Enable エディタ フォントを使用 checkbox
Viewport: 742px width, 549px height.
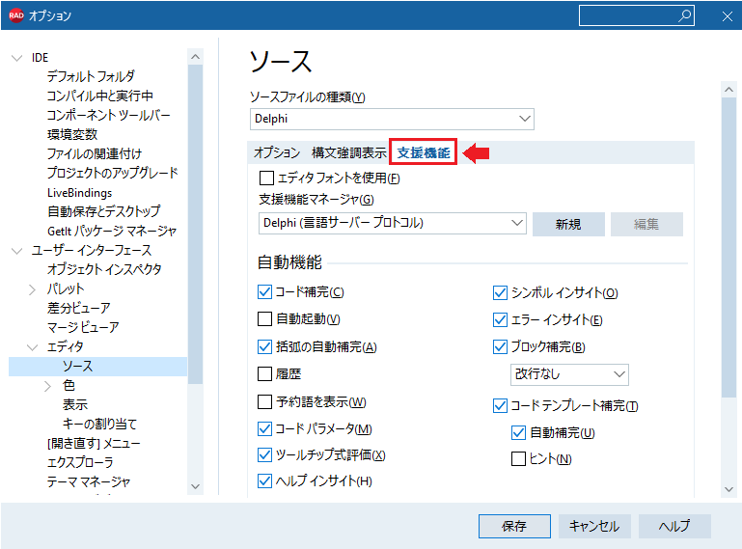(x=266, y=178)
